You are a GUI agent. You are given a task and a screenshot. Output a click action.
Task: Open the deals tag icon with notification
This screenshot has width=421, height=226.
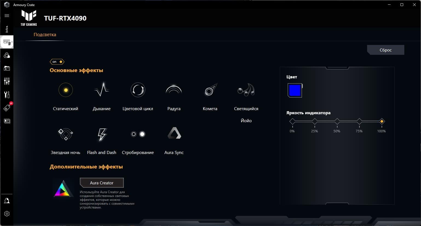coord(7,107)
